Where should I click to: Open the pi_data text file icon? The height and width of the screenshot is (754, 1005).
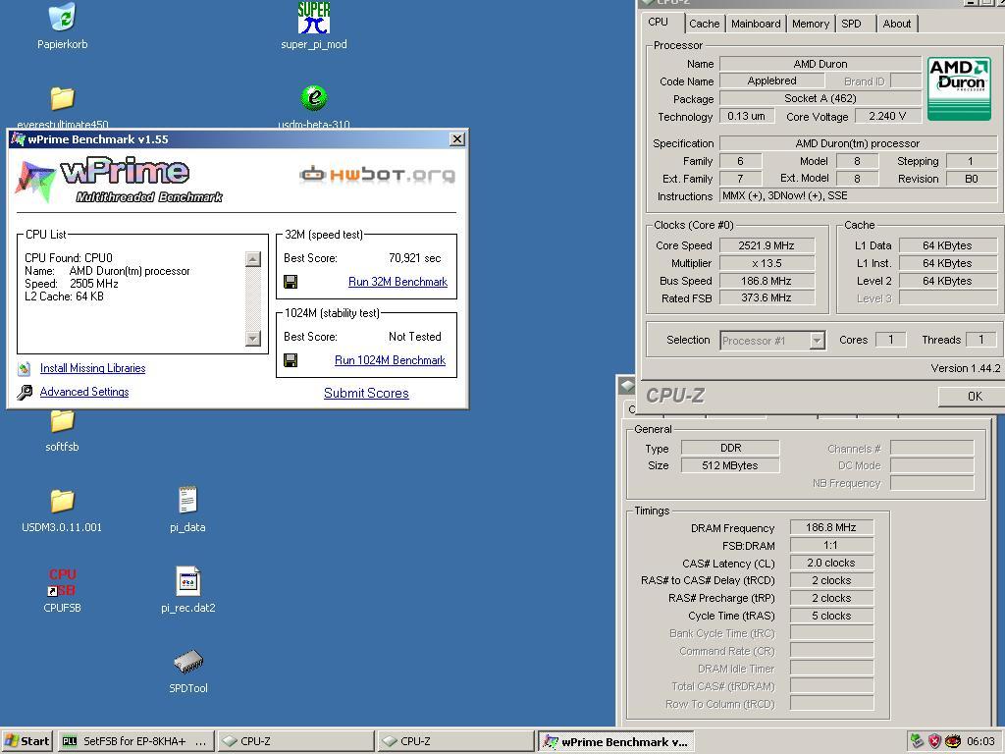point(187,500)
